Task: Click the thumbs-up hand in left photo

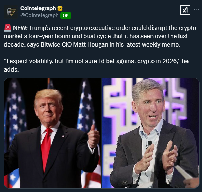Action: pyautogui.click(x=93, y=137)
